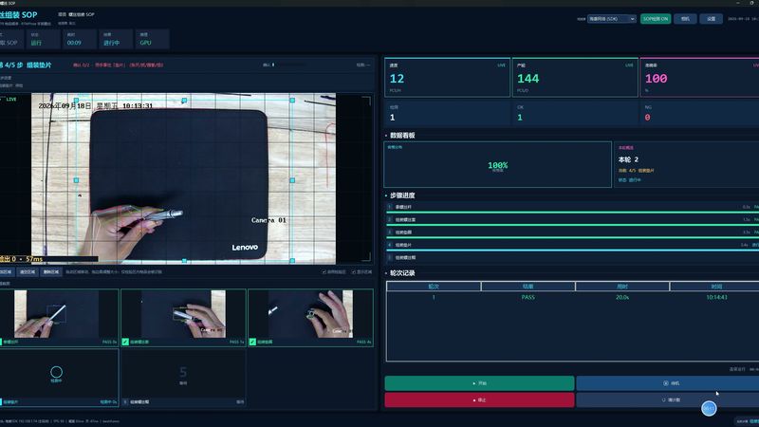Sort by the 用时 column header
The image size is (759, 427).
coord(622,287)
